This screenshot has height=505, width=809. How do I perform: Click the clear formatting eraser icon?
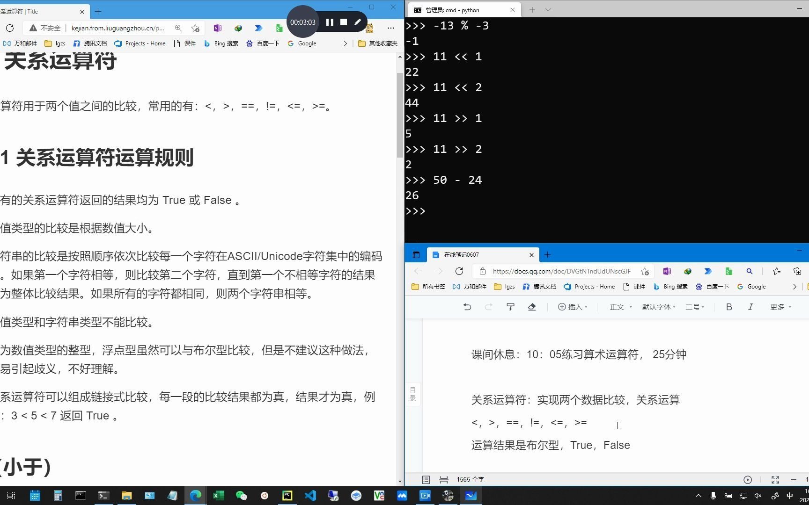point(531,307)
